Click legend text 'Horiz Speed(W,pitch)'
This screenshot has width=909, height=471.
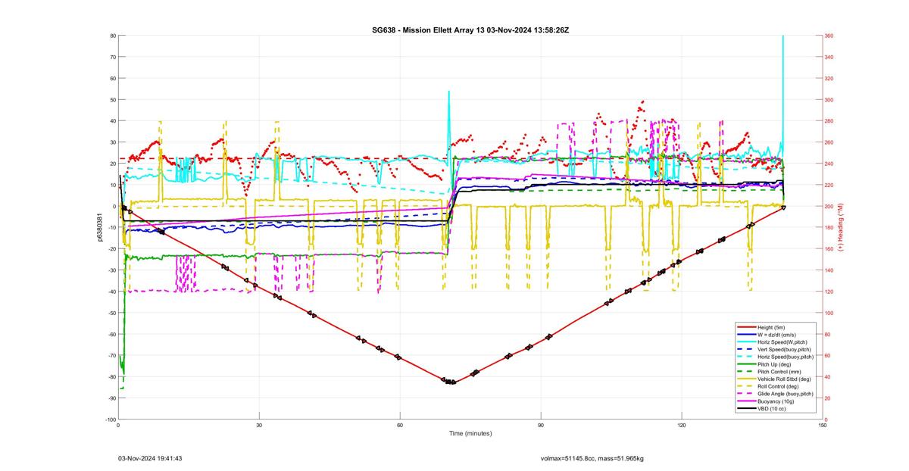[x=783, y=342]
